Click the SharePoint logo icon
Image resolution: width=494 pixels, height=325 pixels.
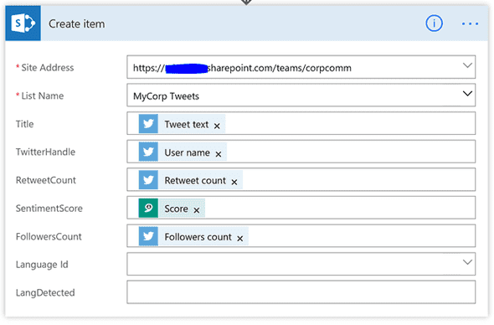[23, 23]
